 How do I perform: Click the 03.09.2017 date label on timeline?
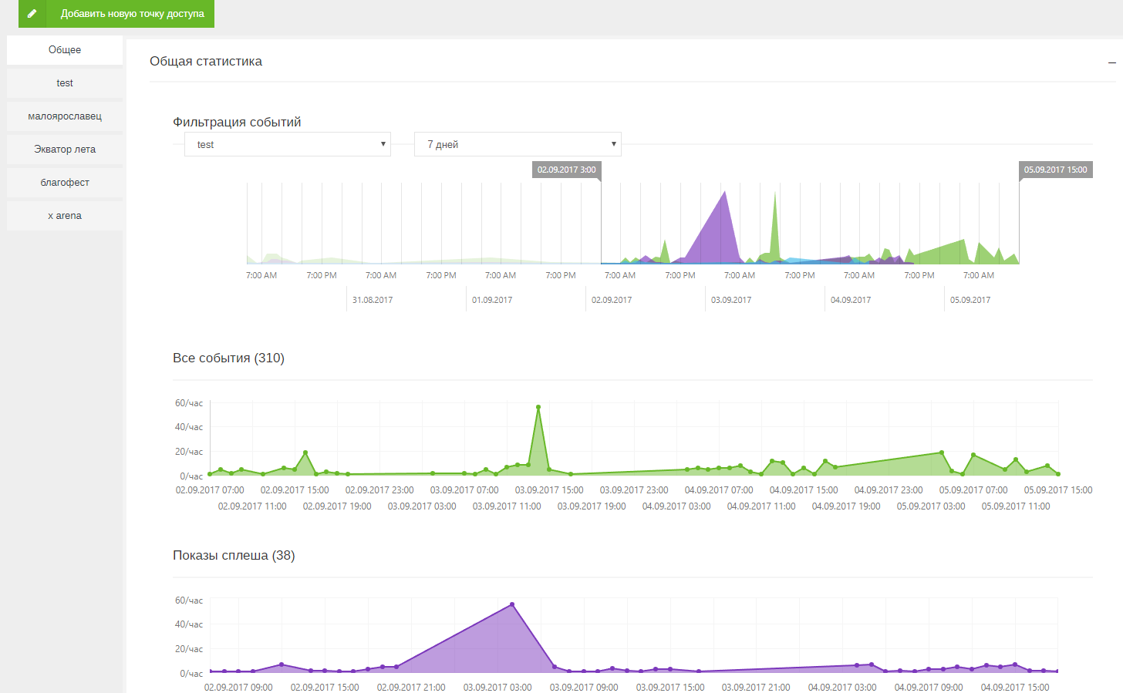click(731, 300)
